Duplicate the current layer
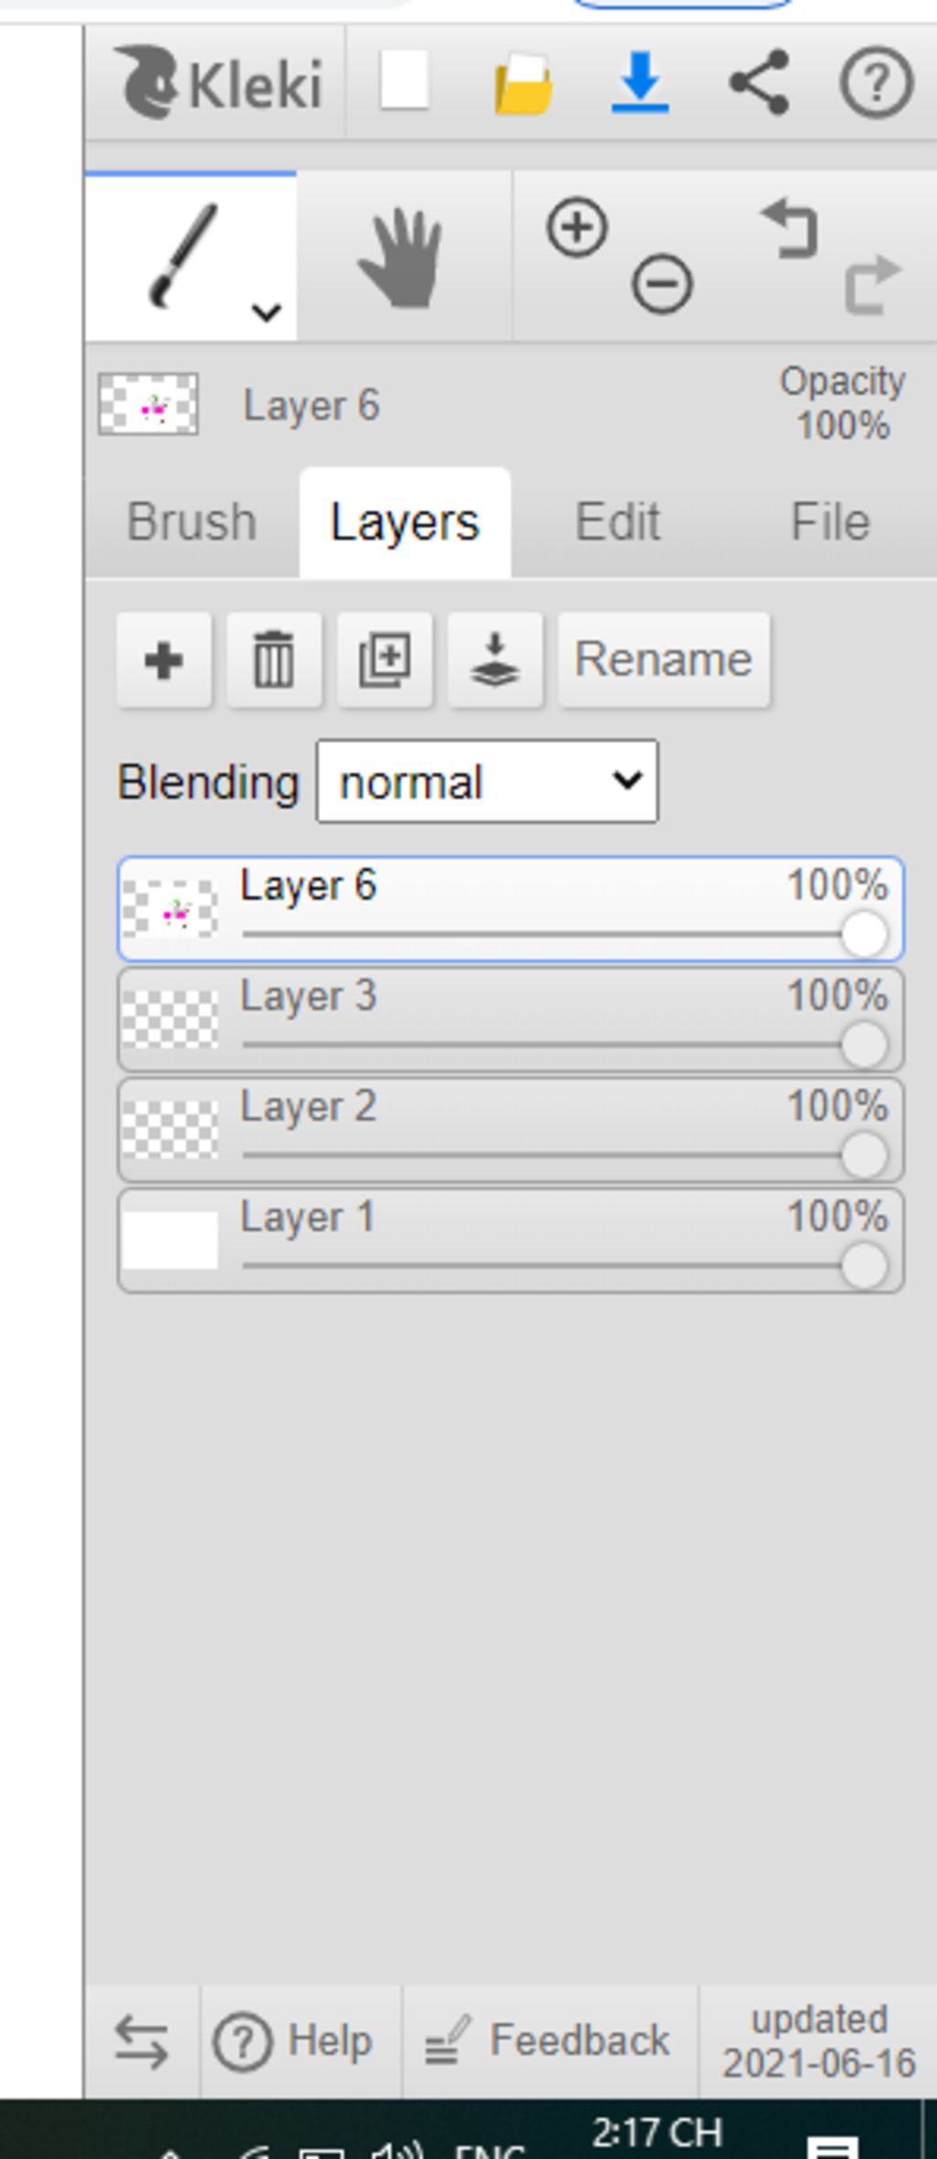Viewport: 937px width, 2159px height. tap(385, 660)
